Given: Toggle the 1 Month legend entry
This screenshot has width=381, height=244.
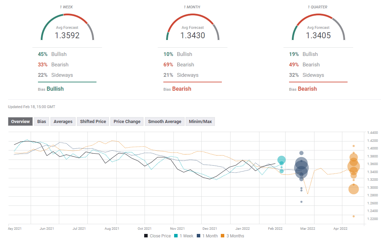Looking at the screenshot, I should (x=207, y=236).
